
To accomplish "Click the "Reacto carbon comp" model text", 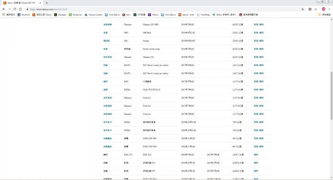I will pos(151,49).
